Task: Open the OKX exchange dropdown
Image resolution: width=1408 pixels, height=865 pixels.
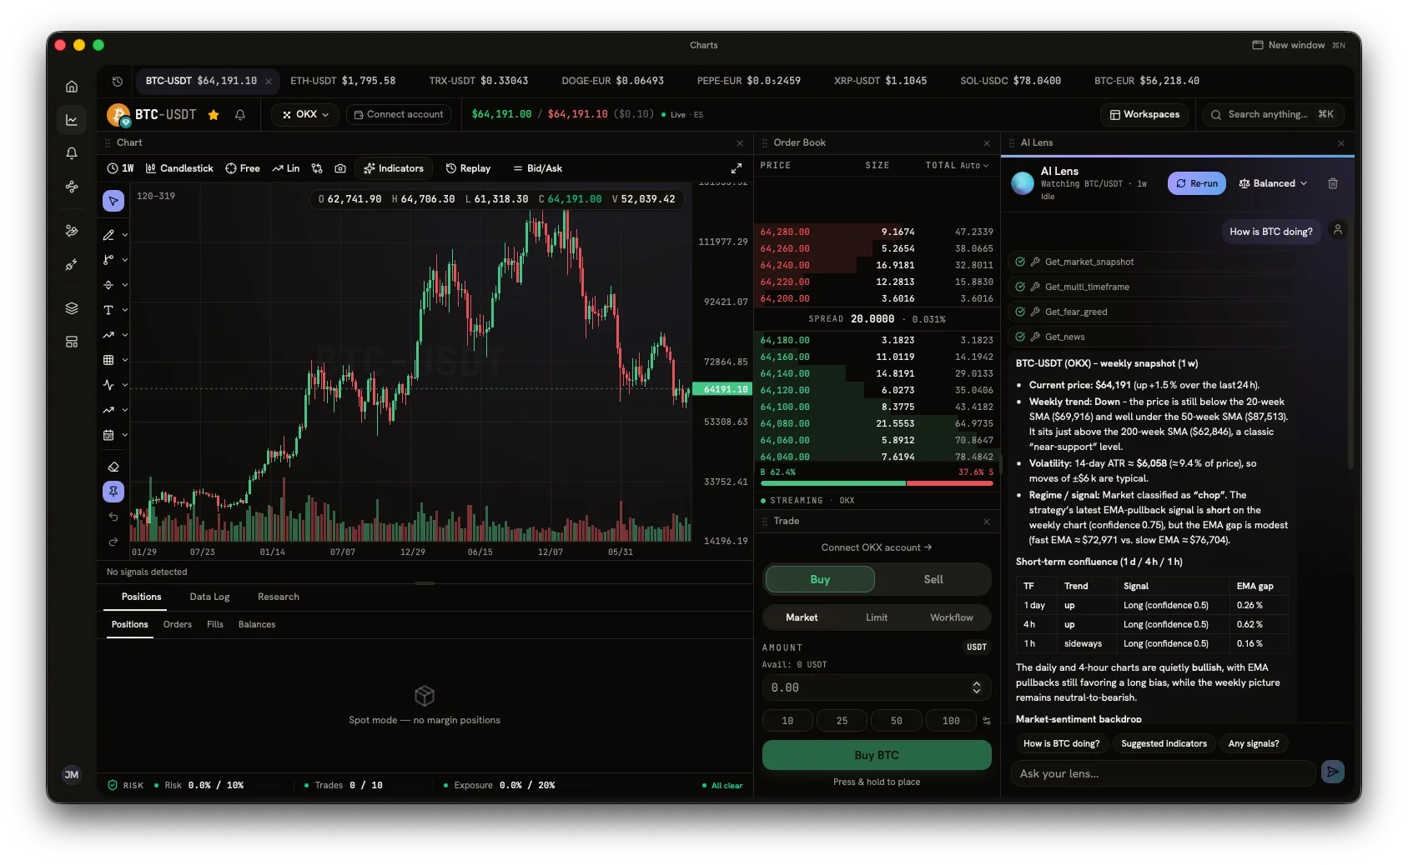Action: pos(305,115)
